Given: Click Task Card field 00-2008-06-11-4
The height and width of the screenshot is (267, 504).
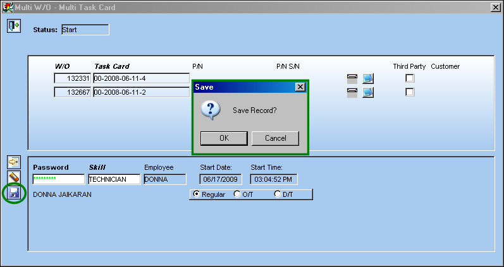Looking at the screenshot, I should click(x=142, y=78).
